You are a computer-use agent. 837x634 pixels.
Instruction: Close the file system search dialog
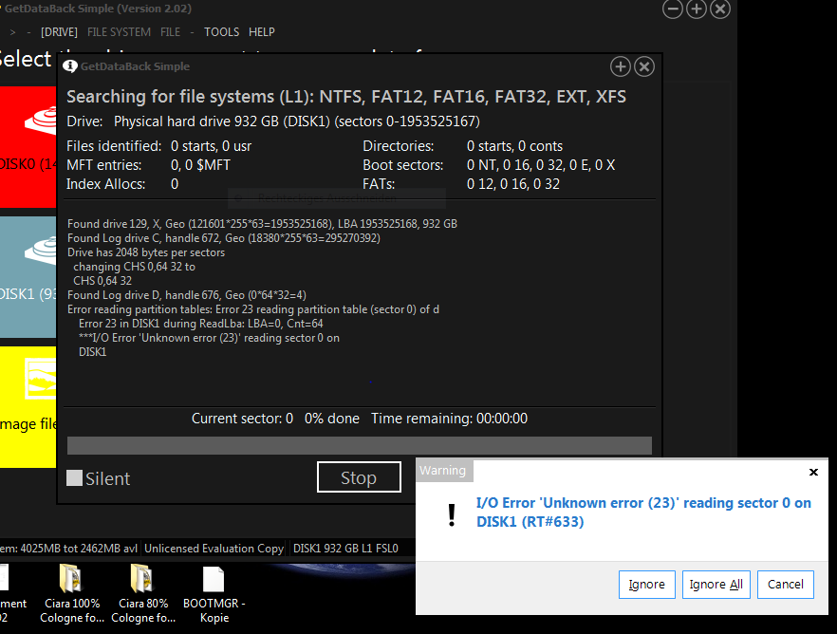point(644,66)
